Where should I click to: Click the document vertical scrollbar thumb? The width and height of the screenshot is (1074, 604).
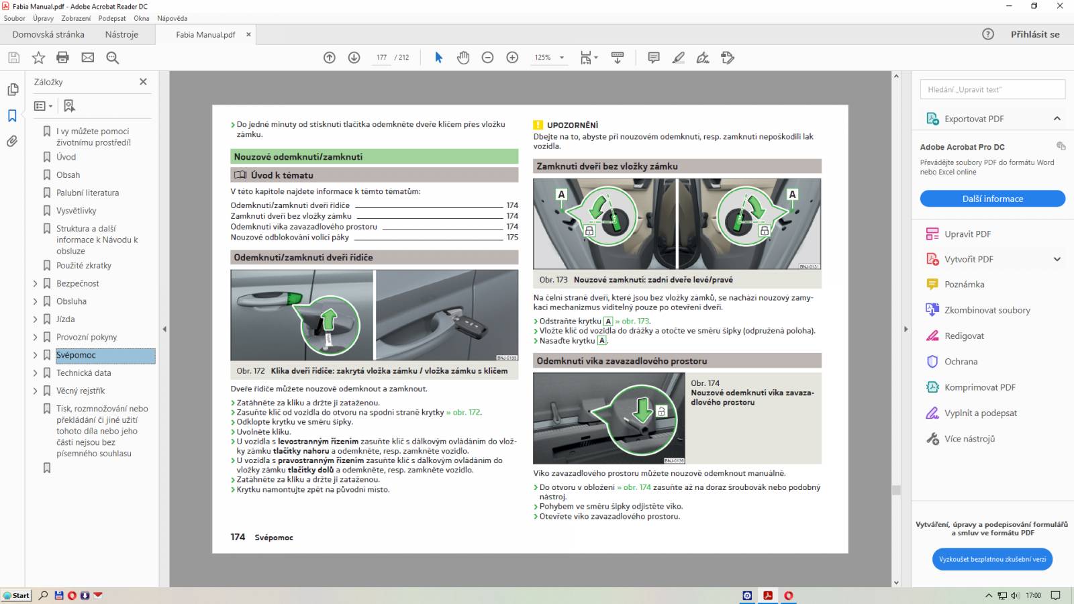point(896,490)
